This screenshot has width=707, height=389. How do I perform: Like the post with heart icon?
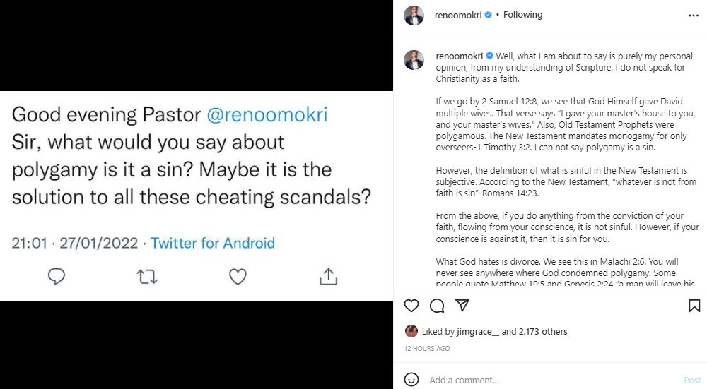point(411,306)
